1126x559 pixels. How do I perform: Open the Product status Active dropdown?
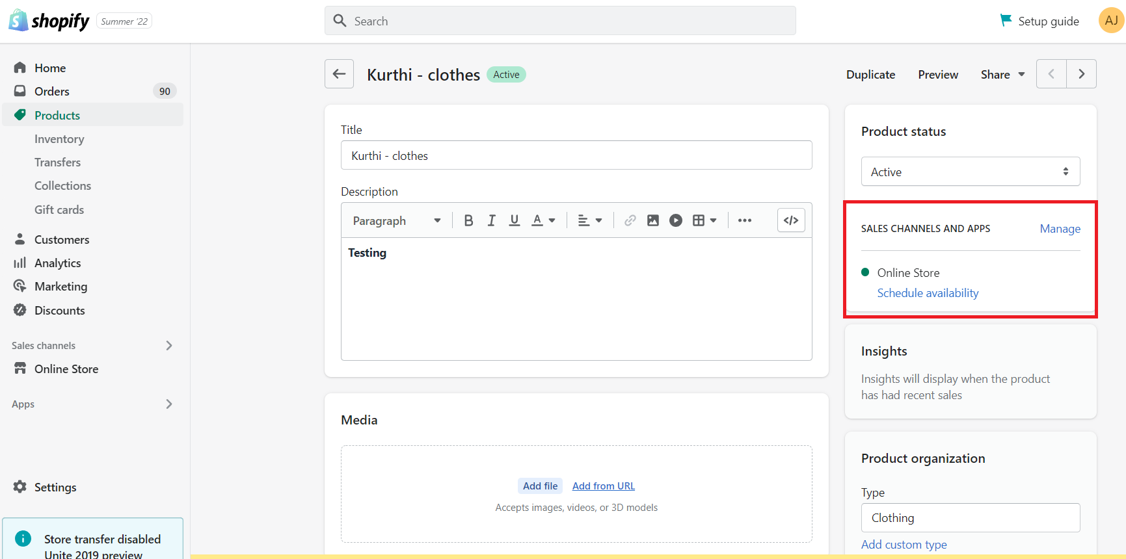pos(970,172)
